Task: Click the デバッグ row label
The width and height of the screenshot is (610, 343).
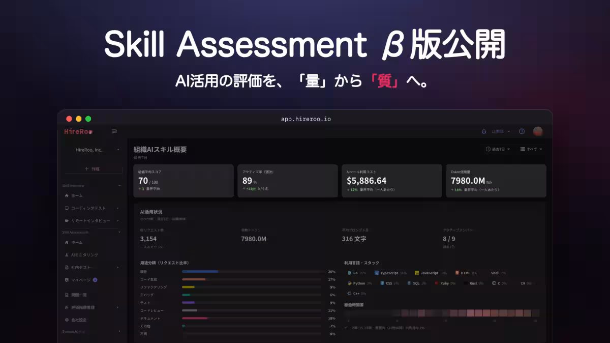Action: [x=146, y=295]
